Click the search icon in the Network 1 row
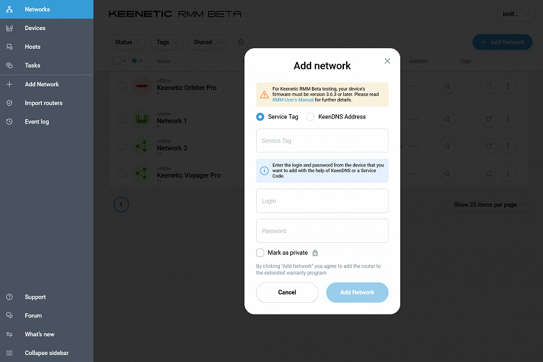This screenshot has width=543, height=362. 446,120
